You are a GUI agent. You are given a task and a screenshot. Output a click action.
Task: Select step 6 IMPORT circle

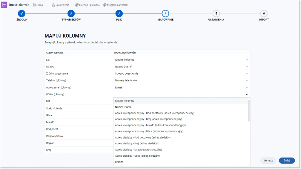pos(264,13)
